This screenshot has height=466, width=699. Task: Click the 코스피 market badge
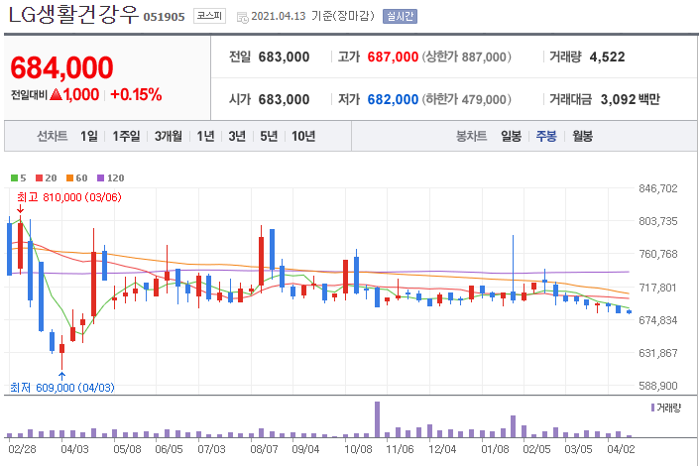[209, 16]
